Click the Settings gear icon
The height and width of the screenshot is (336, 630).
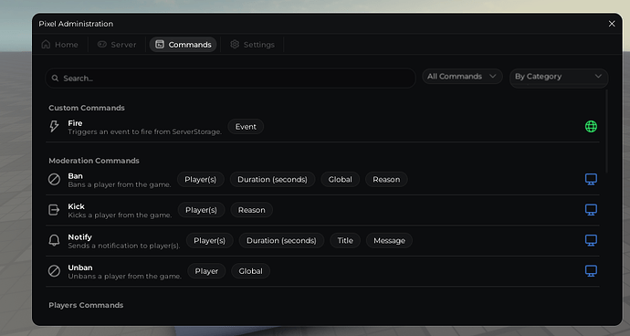235,44
